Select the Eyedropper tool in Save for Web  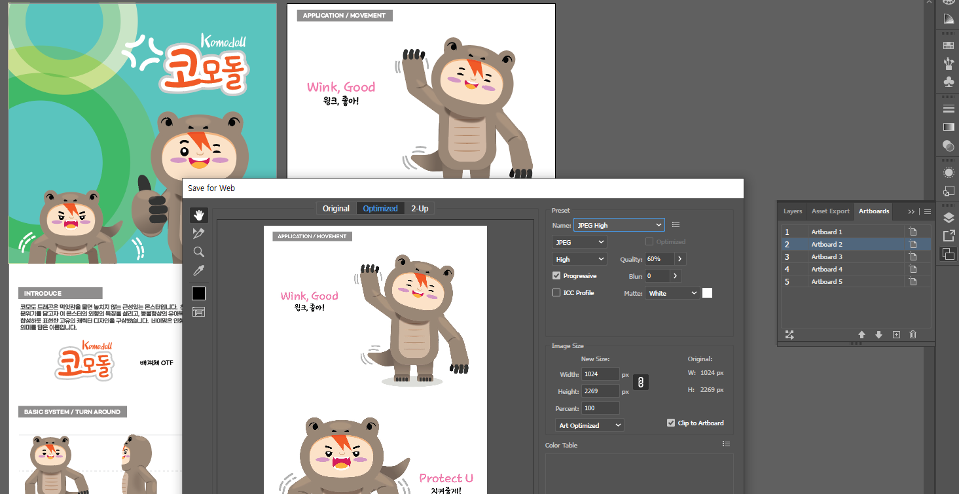(x=199, y=270)
